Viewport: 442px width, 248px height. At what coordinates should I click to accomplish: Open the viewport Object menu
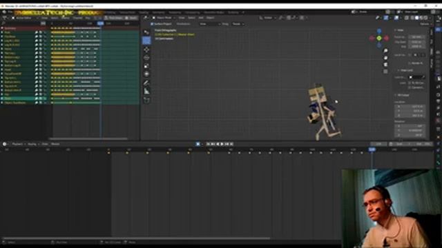point(210,18)
